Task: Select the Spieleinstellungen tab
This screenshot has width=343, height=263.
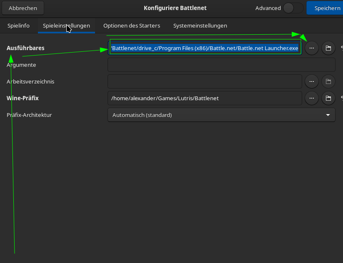Action: point(66,25)
